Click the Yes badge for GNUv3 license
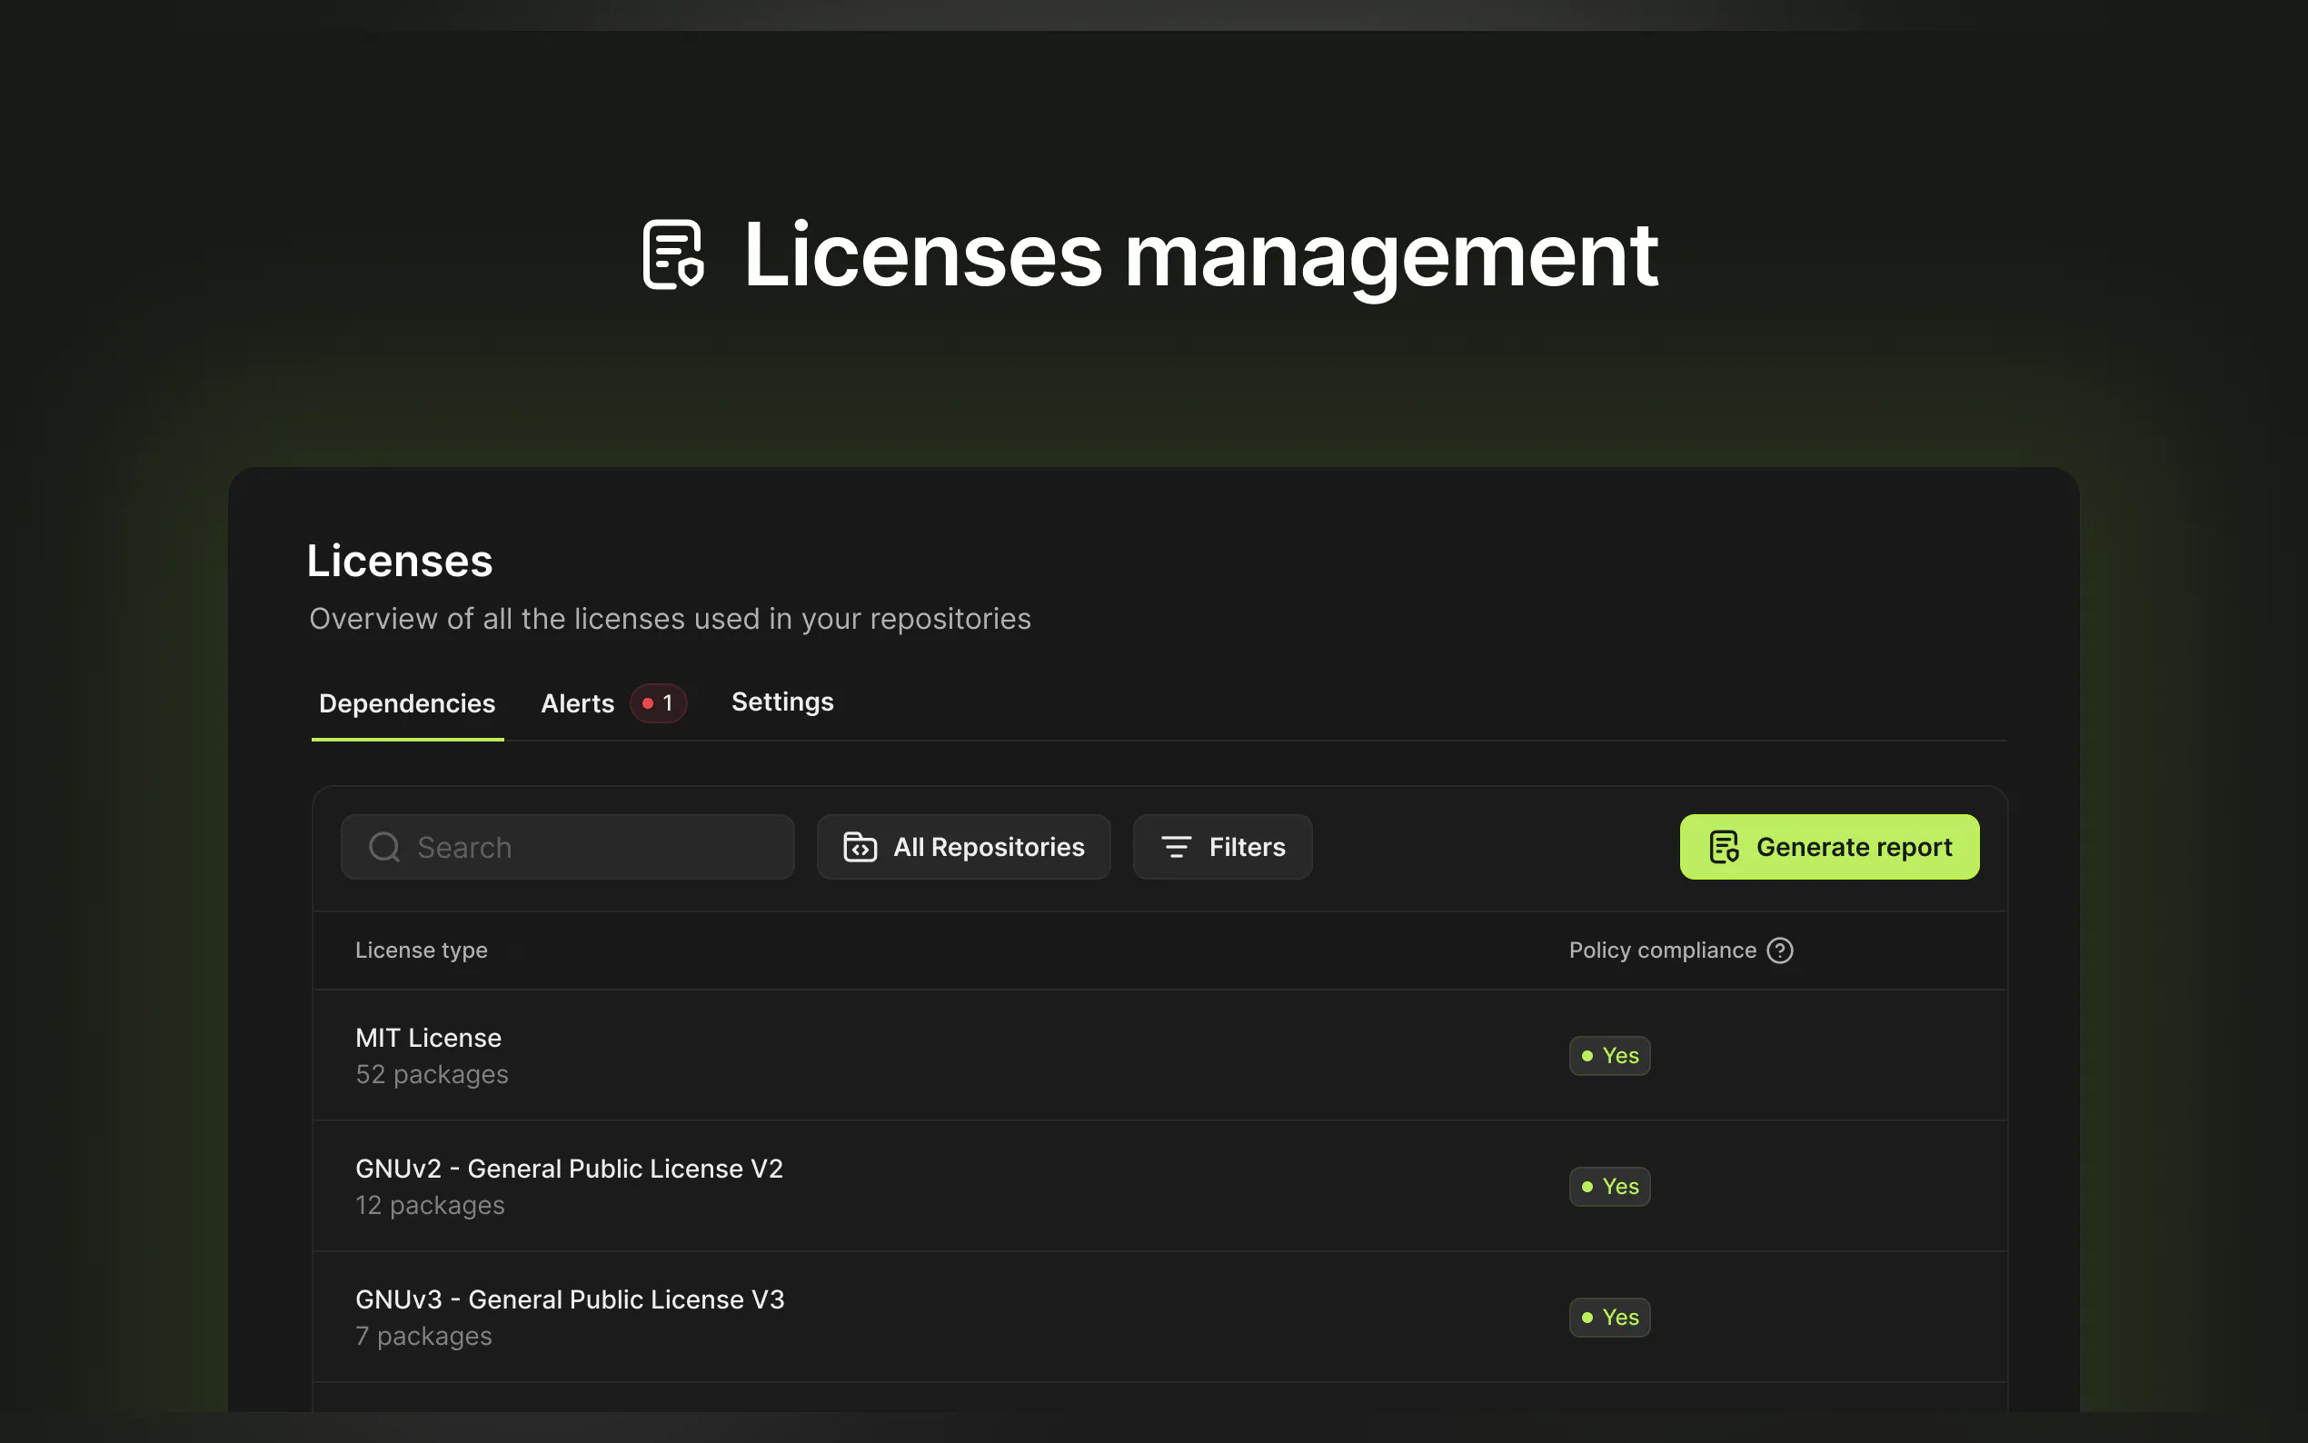The height and width of the screenshot is (1443, 2308). point(1609,1317)
